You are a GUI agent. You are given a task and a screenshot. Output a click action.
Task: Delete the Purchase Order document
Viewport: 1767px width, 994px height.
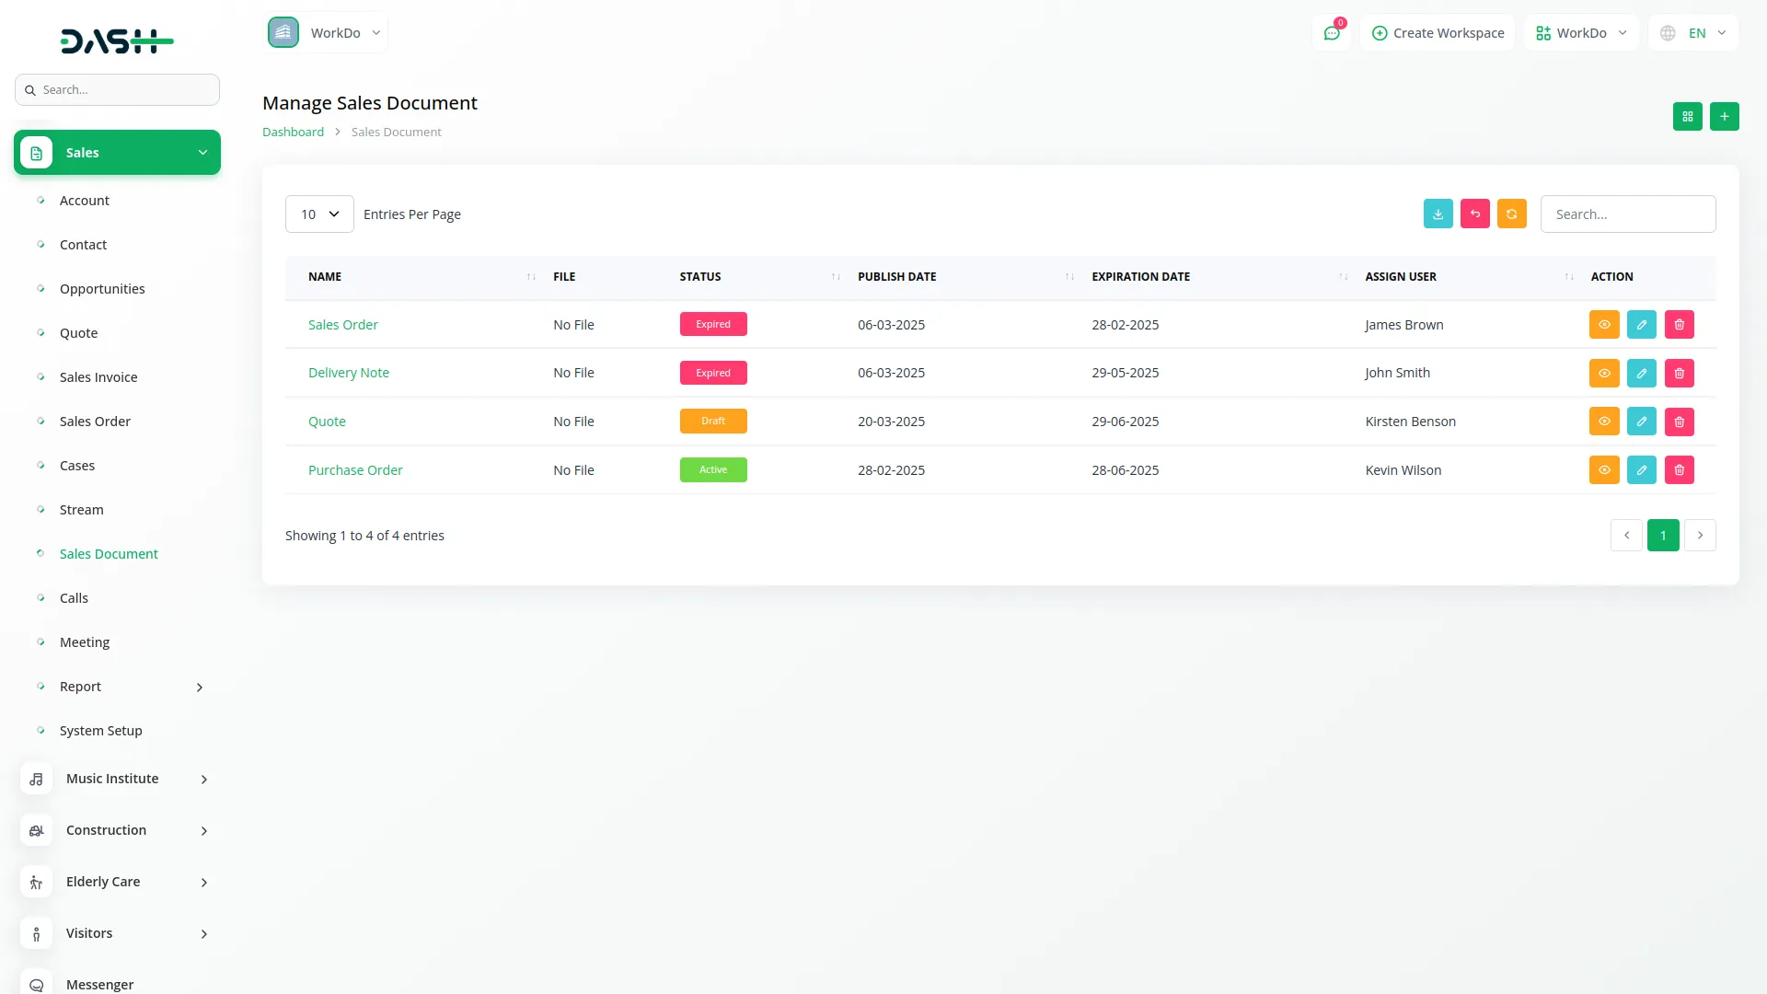click(x=1679, y=470)
